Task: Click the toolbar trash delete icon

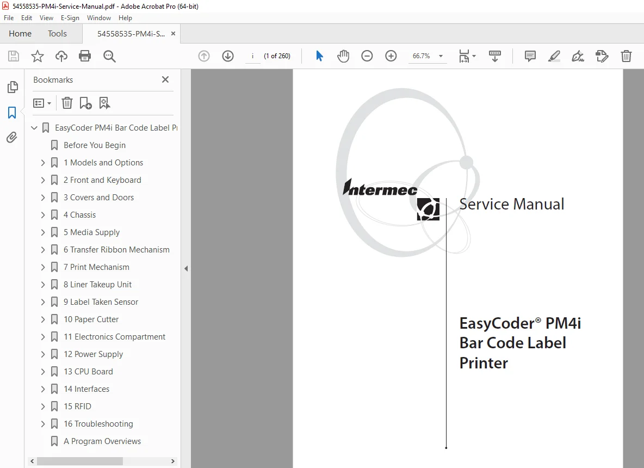Action: click(x=626, y=56)
